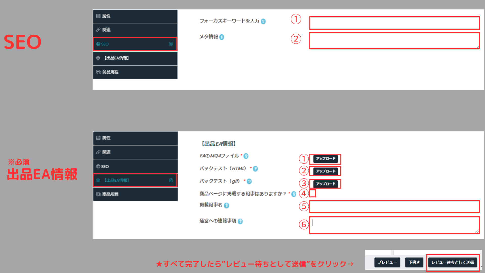Open 商品規程 tab in upper panel

tap(135, 72)
